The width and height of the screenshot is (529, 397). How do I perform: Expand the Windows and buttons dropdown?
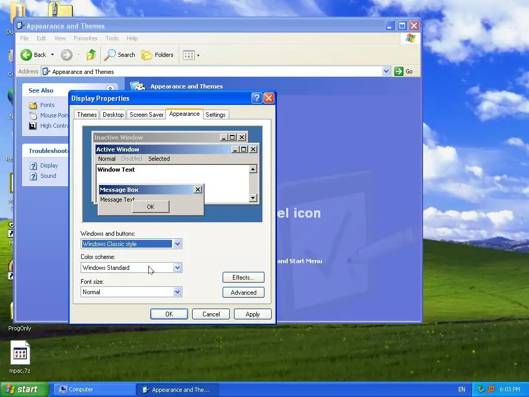click(x=178, y=244)
